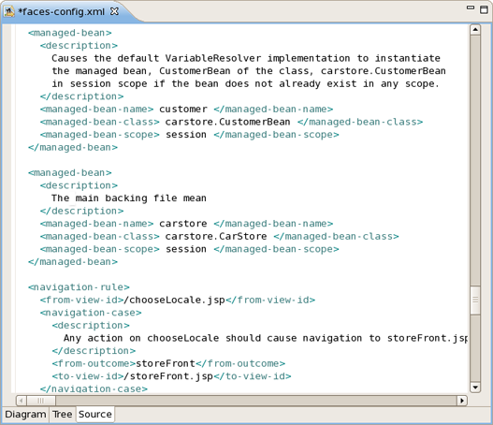Screen dimensions: 493x425
Task: Click the horizontal scrollbar track
Action: 256,401
